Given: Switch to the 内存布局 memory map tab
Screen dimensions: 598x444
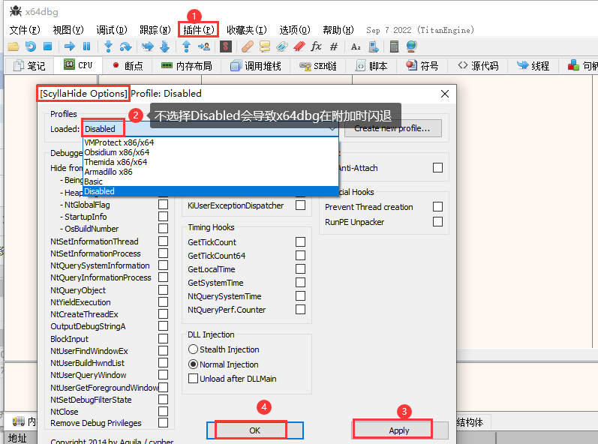Looking at the screenshot, I should [186, 66].
